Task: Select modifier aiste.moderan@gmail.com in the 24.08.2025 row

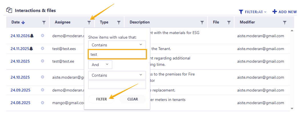Action: [261, 103]
